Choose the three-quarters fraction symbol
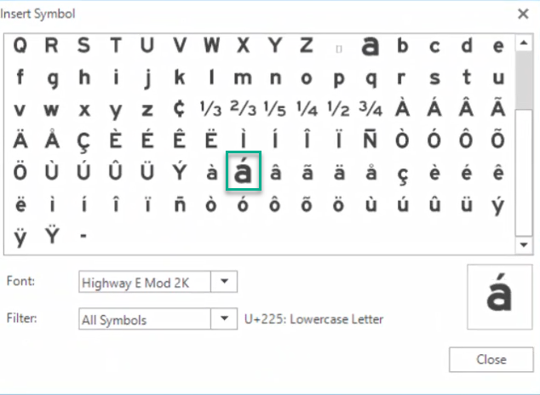Viewport: 540px width, 395px height. (x=371, y=109)
